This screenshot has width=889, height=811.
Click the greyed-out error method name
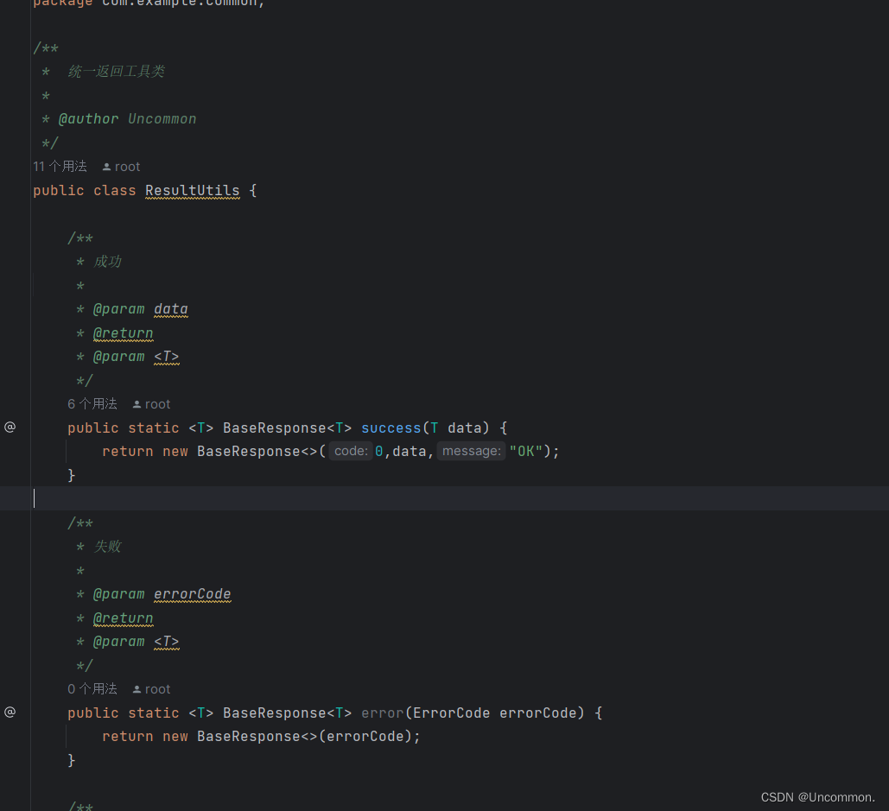pos(383,713)
